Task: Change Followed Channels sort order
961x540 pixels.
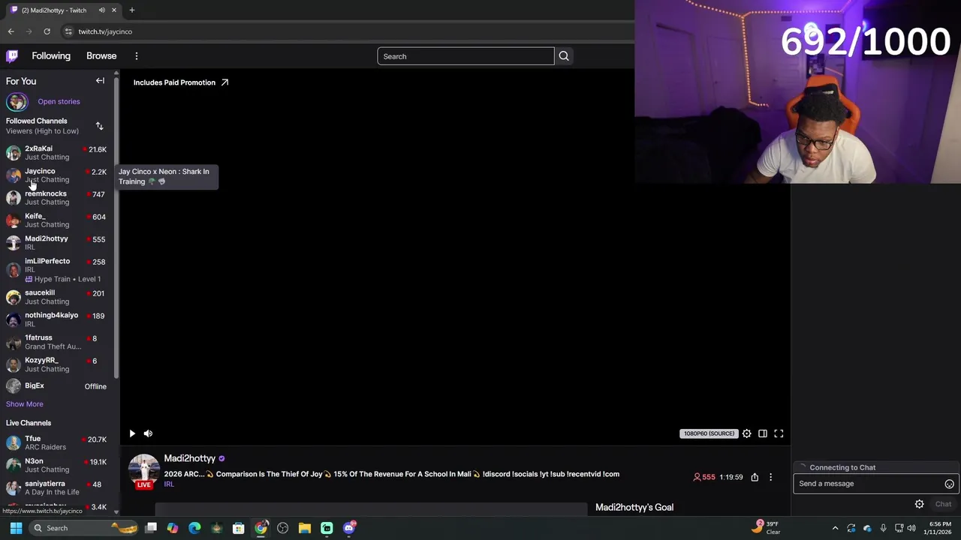Action: pos(99,126)
